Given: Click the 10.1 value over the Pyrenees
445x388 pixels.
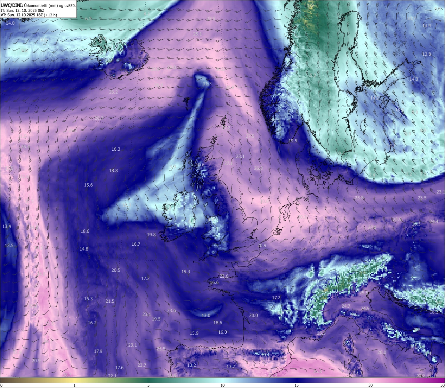Looking at the screenshot, I should pos(265,354).
